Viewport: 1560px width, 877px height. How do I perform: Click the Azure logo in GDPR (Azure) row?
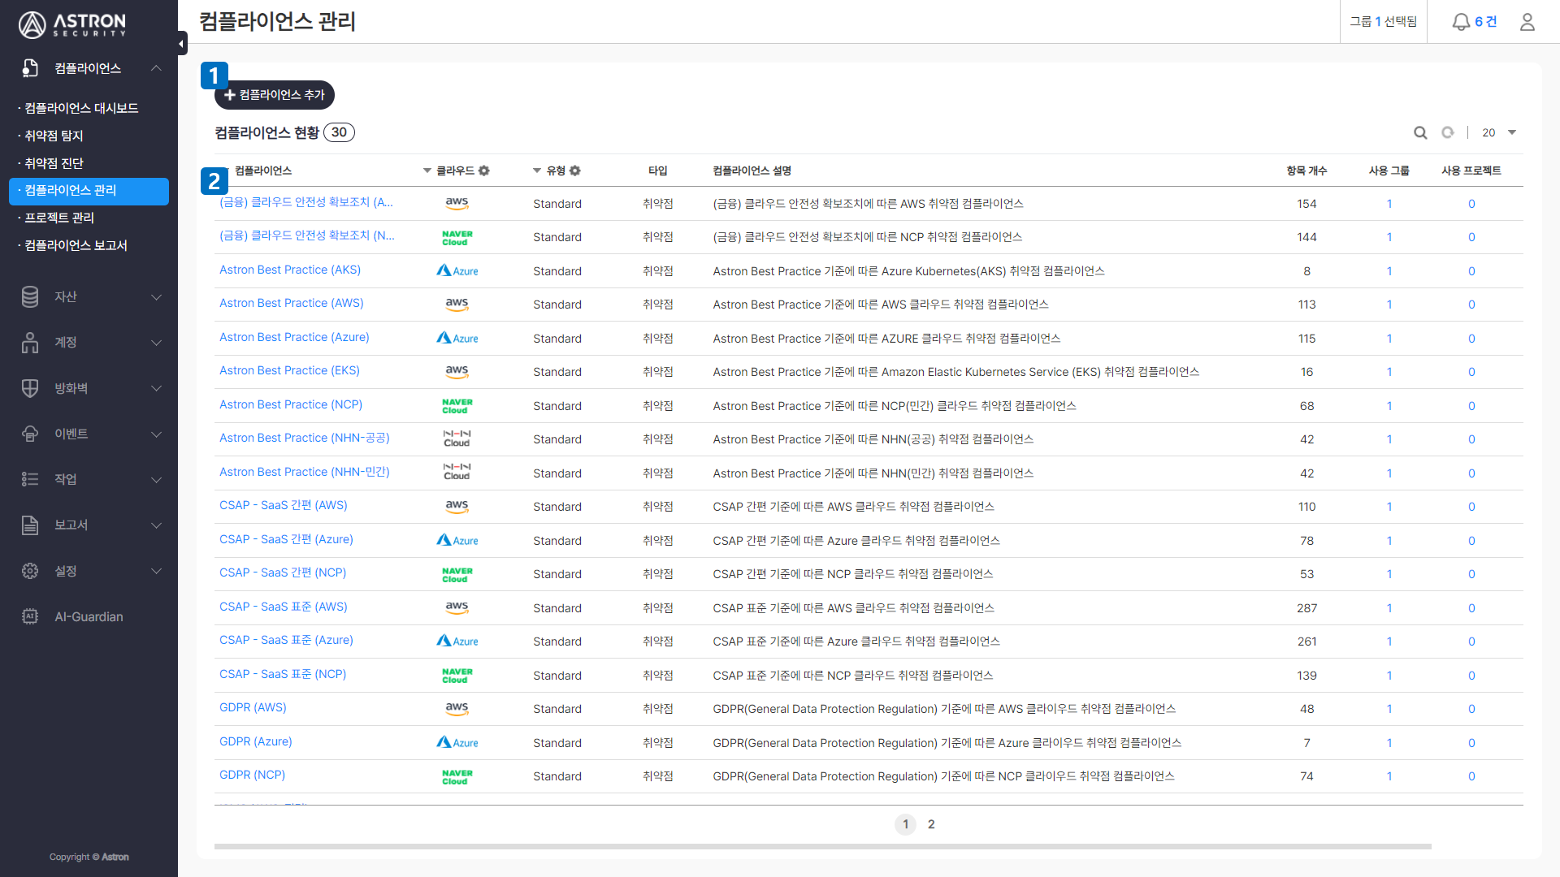457,742
